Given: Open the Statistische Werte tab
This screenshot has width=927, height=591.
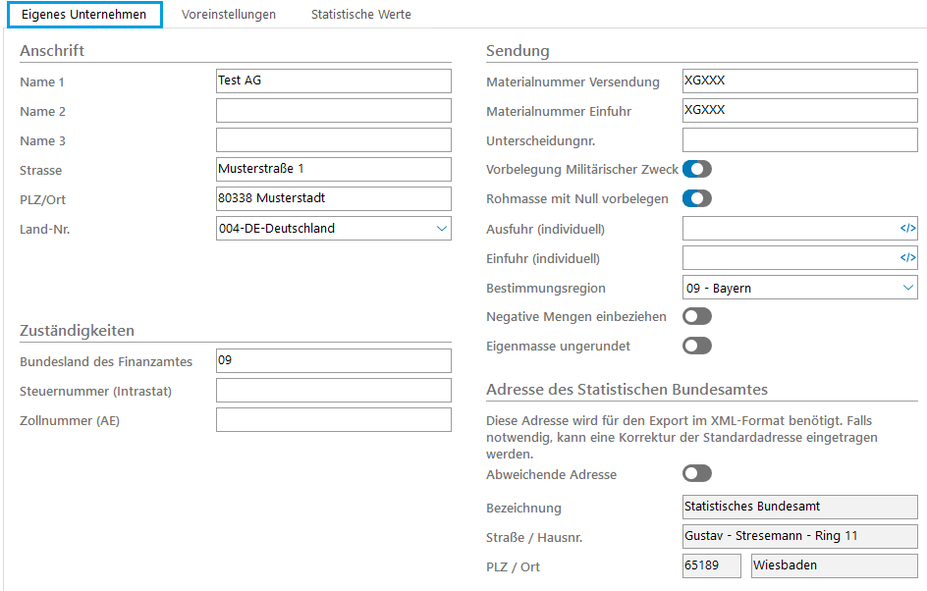Looking at the screenshot, I should [x=360, y=15].
